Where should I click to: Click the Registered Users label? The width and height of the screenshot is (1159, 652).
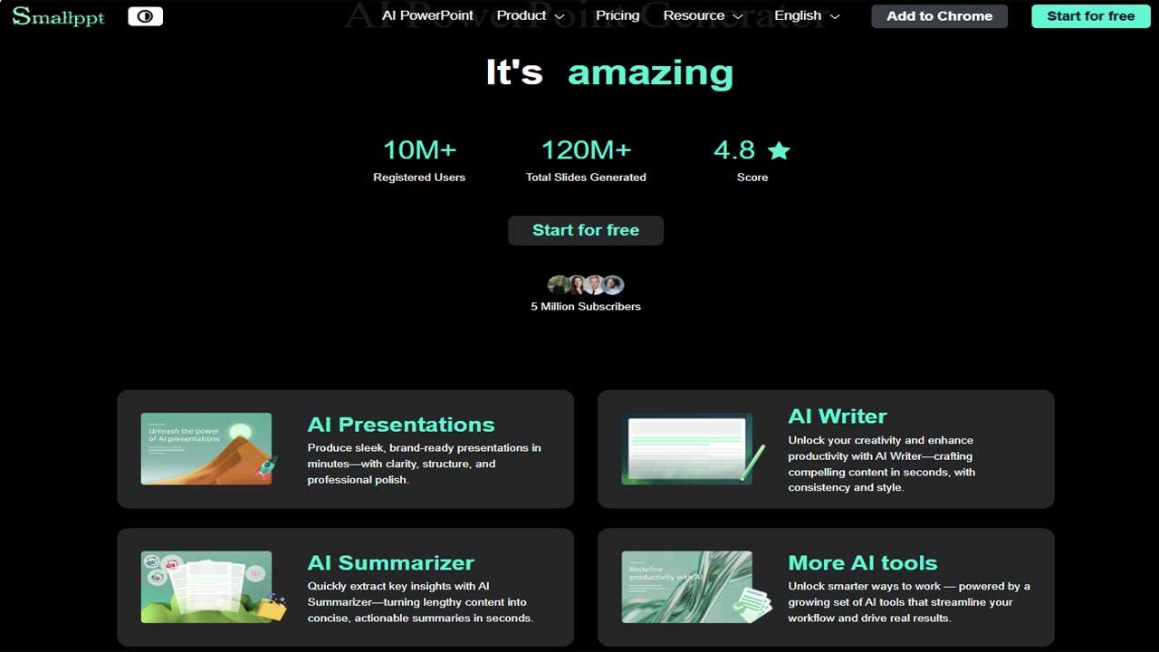click(x=419, y=177)
